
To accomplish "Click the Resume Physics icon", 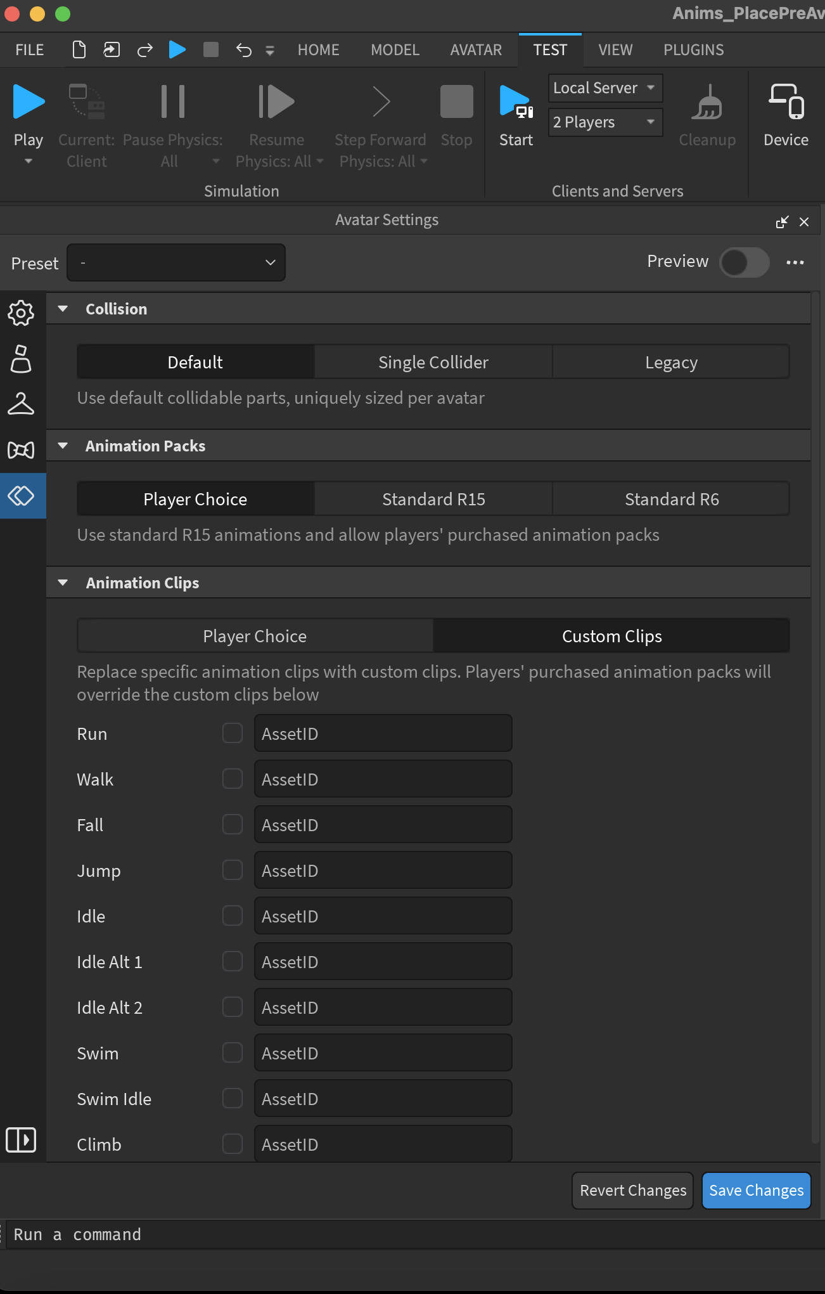I will [276, 101].
